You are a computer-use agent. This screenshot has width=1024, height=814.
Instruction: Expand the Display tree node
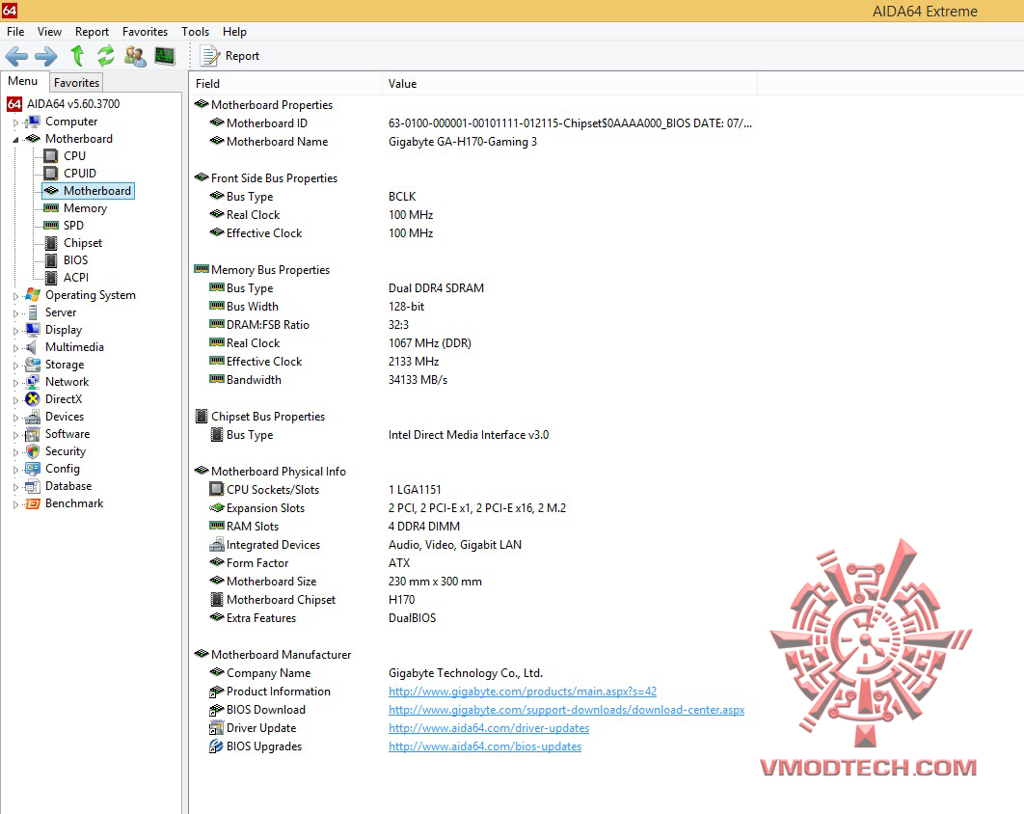coord(15,331)
